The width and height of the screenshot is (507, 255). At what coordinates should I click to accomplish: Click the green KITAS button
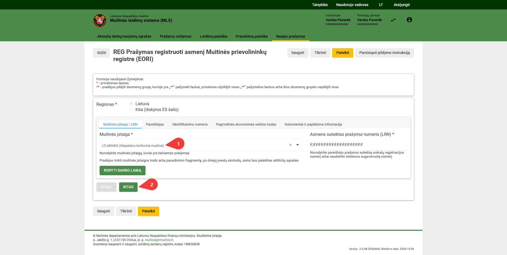[128, 187]
